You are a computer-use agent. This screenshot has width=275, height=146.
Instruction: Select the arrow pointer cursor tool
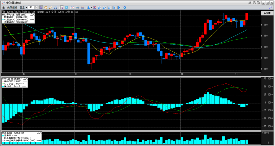point(41,8)
